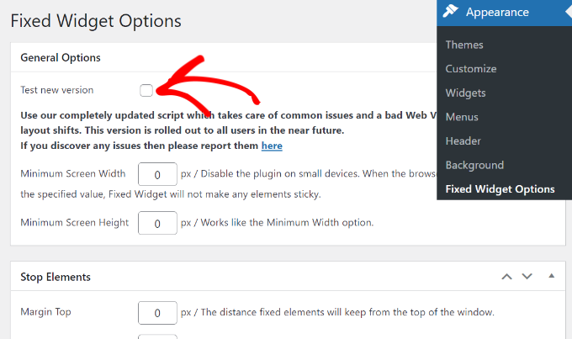Click the Appearance paintbrush icon
The image size is (572, 339).
pos(451,12)
